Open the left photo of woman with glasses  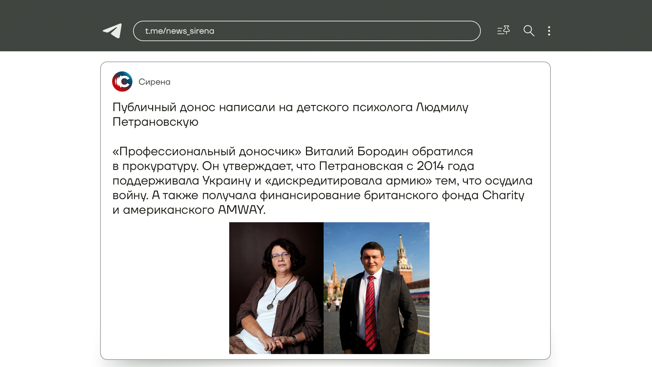tap(276, 288)
